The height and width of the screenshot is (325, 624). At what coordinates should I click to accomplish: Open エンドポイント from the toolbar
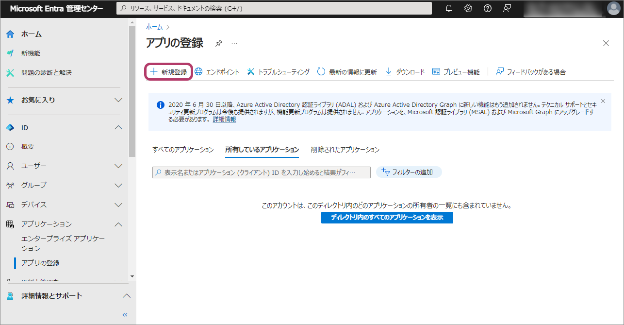pos(217,72)
